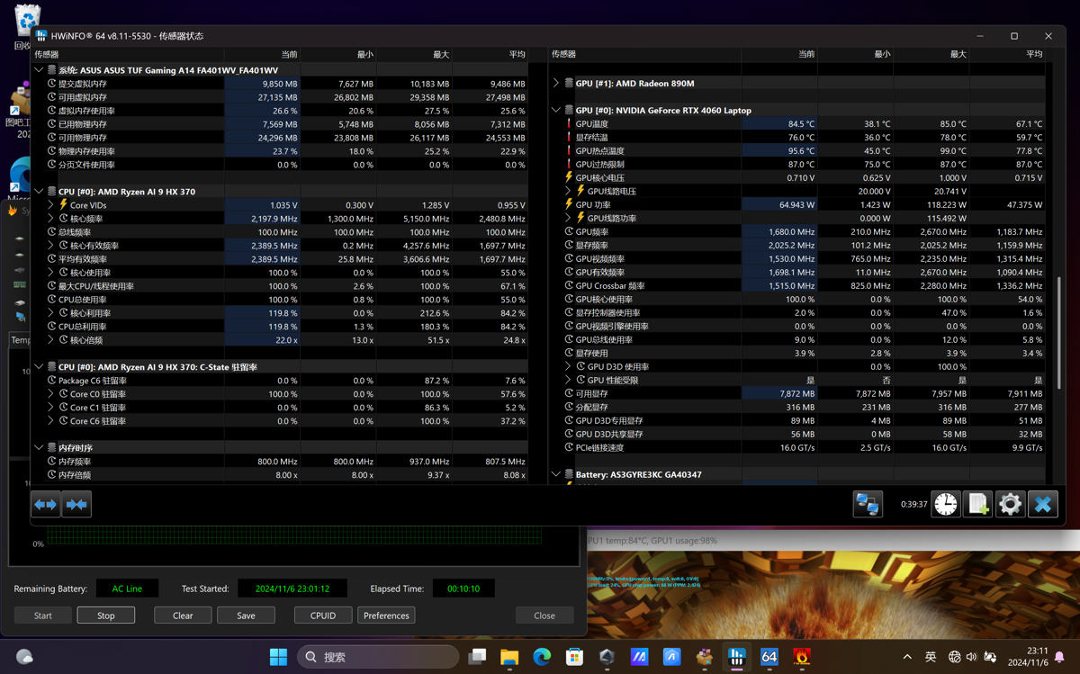Click the shrink columns arrows icon in HWiNFO

tap(77, 505)
